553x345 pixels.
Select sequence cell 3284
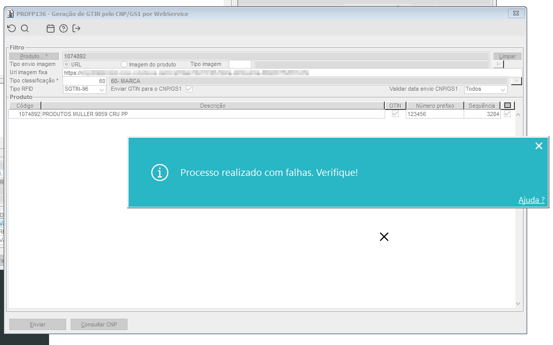482,114
